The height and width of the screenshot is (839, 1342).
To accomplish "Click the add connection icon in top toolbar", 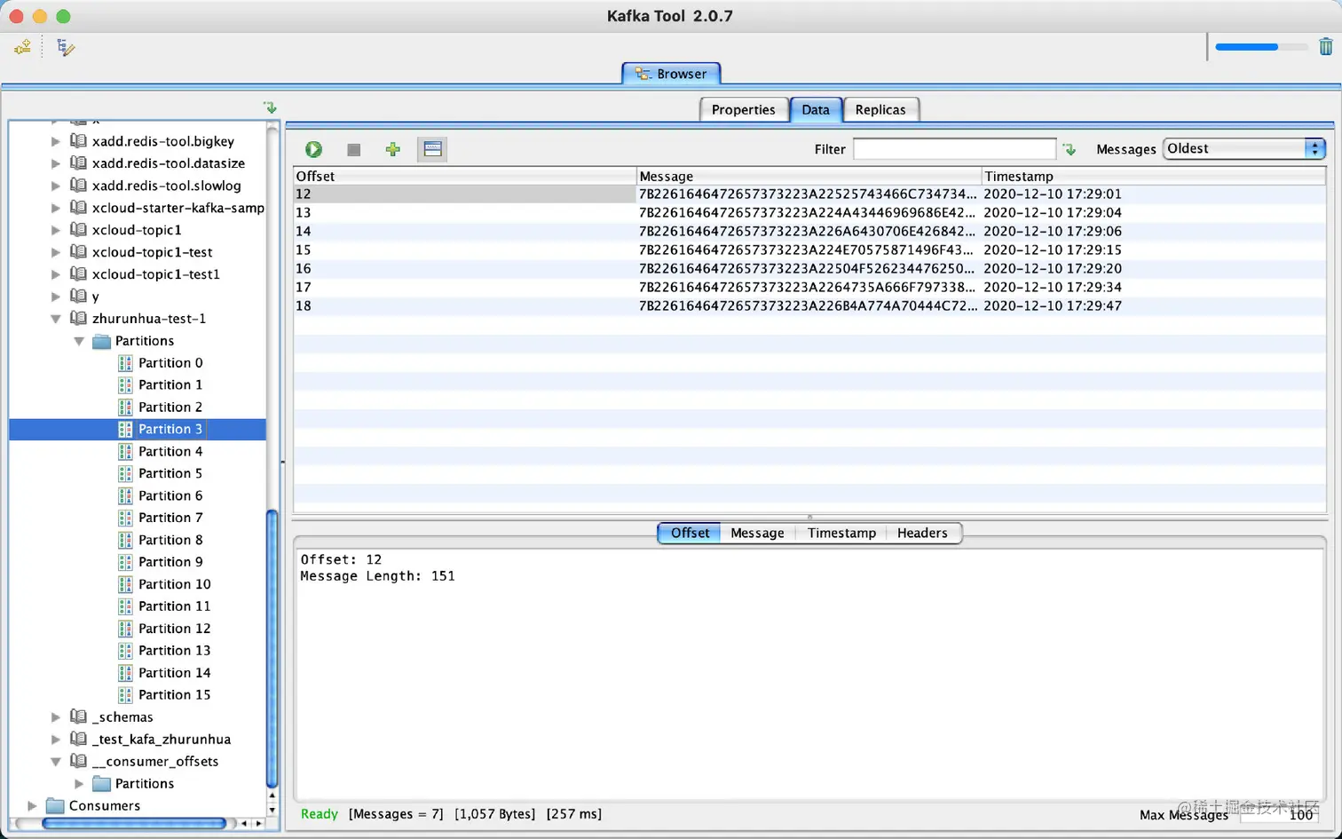I will (22, 47).
